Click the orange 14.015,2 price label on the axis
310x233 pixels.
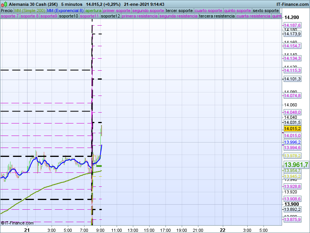(292, 129)
